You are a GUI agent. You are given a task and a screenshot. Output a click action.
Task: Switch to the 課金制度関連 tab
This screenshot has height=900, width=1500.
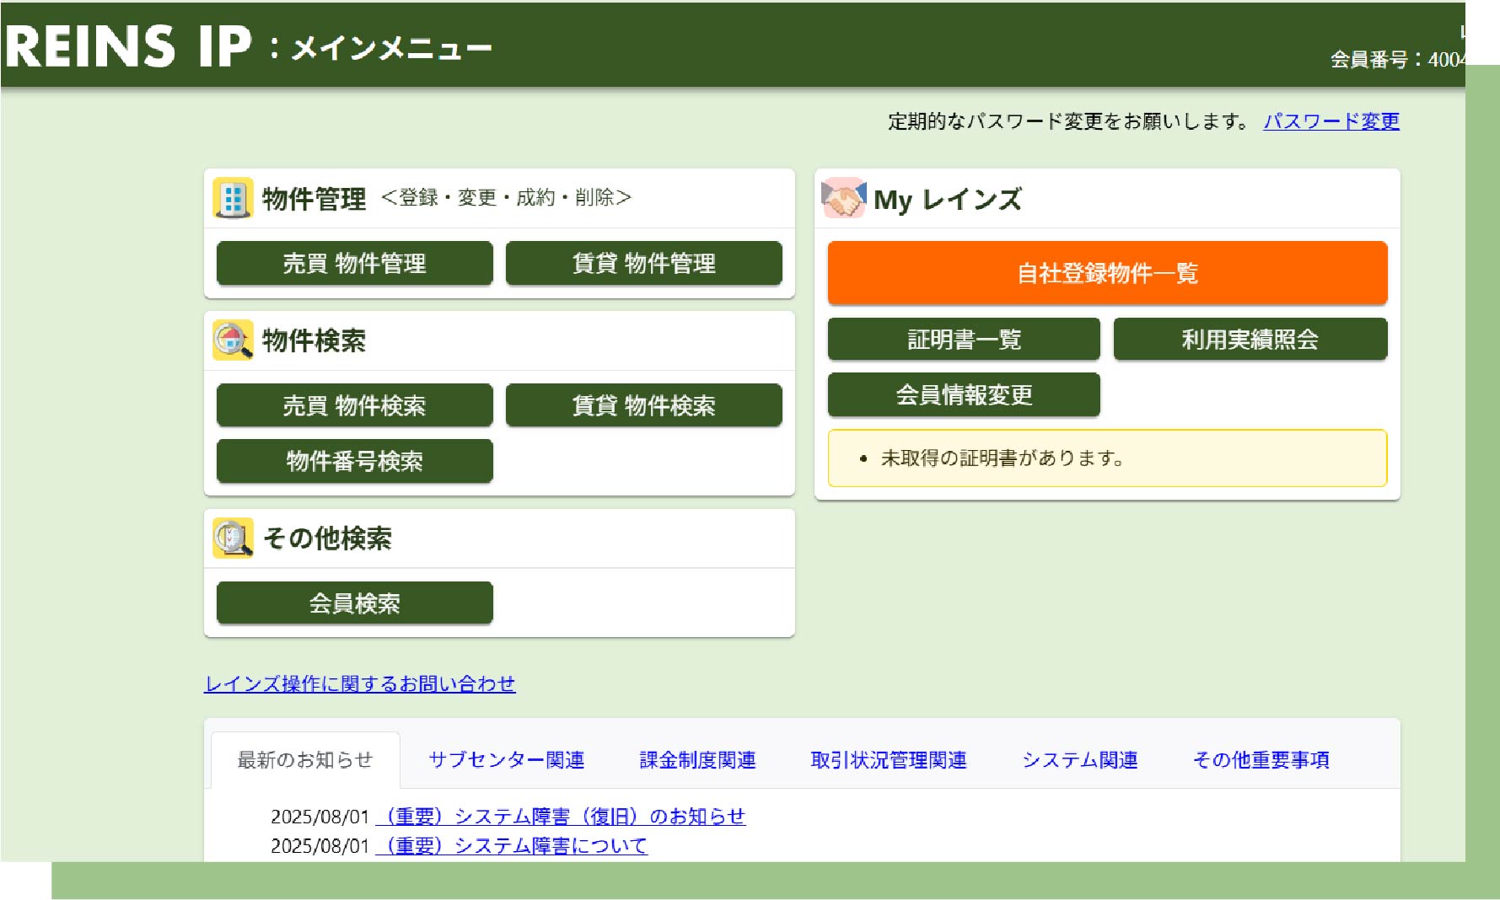[697, 760]
